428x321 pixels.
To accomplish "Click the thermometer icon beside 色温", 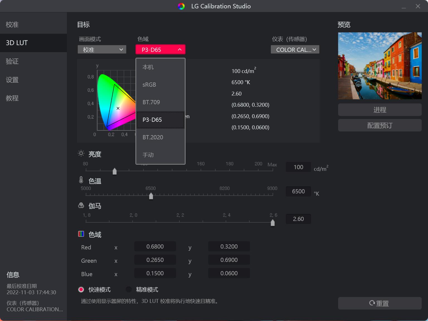I will (x=81, y=181).
